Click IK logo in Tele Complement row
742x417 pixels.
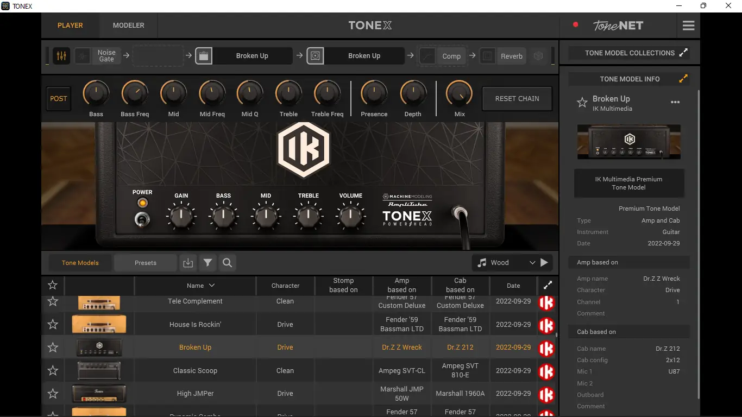(546, 303)
